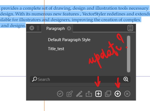150x111 pixels.
Task: Click the circle plus add style icon
Action: (118, 94)
